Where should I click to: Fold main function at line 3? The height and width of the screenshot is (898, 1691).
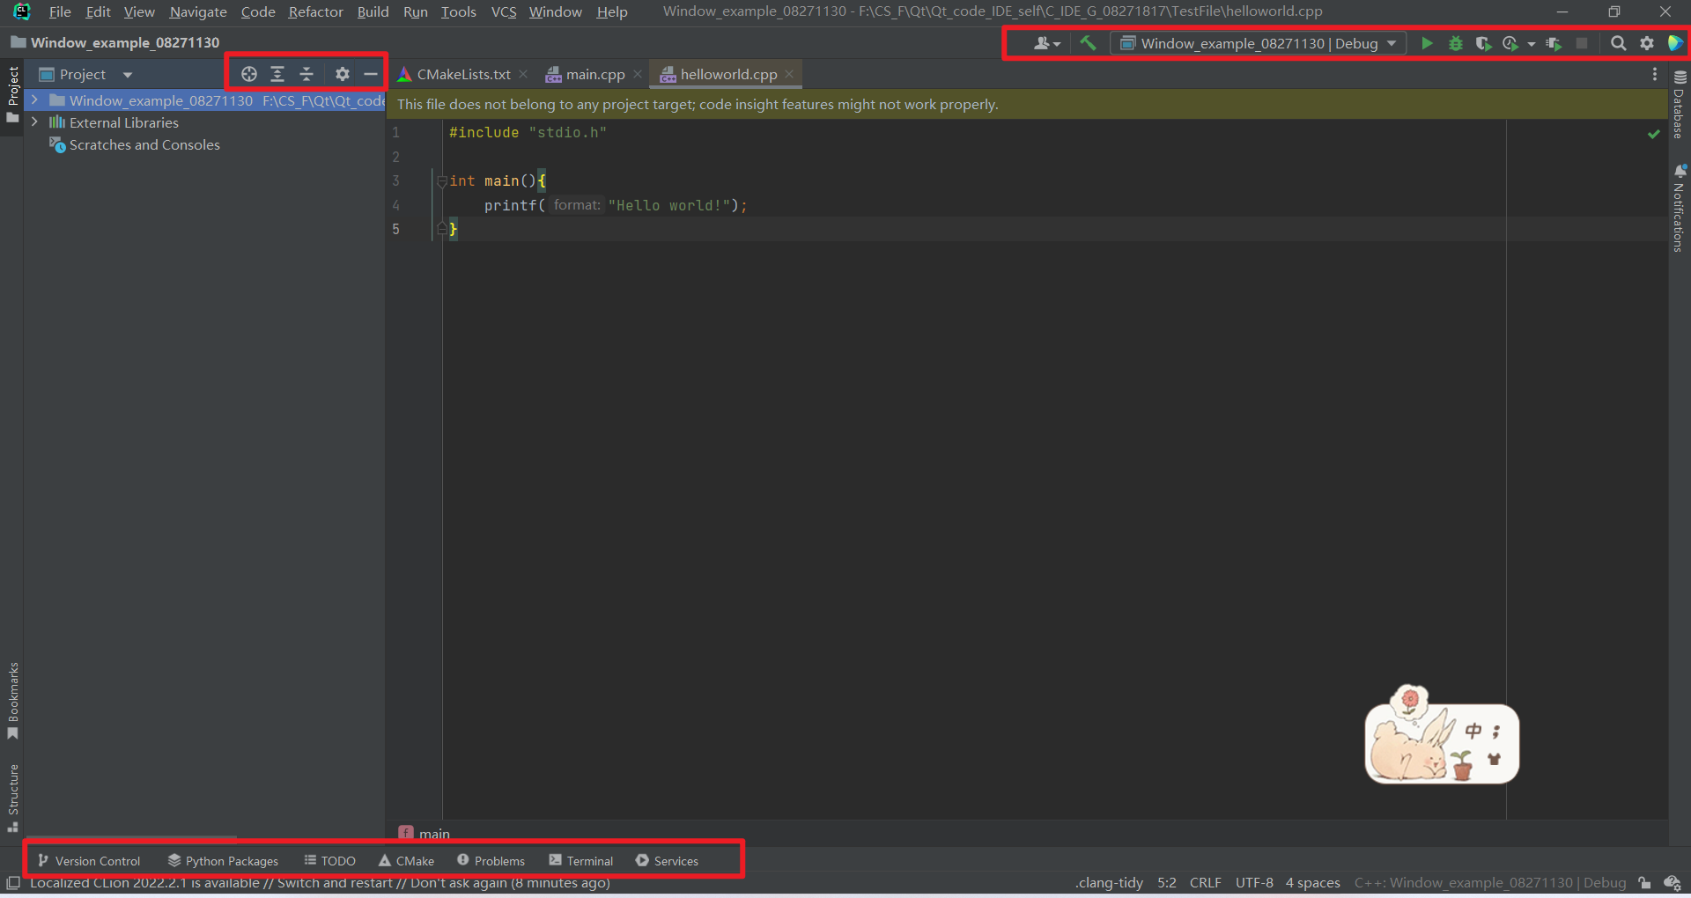442,180
